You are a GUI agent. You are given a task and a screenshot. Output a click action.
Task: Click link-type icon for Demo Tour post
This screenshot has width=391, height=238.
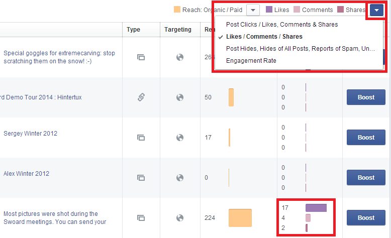pos(141,97)
